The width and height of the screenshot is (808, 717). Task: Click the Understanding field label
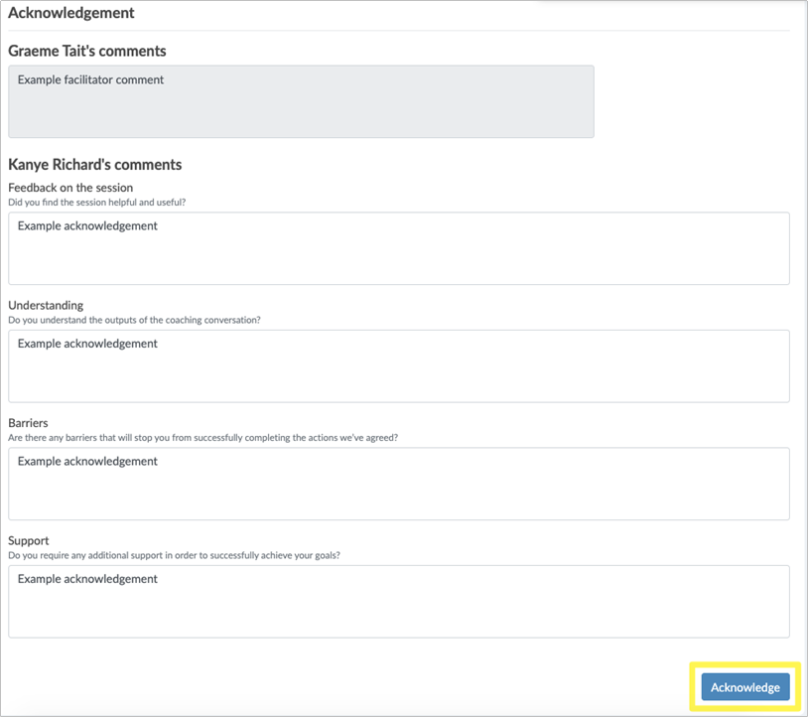[46, 305]
